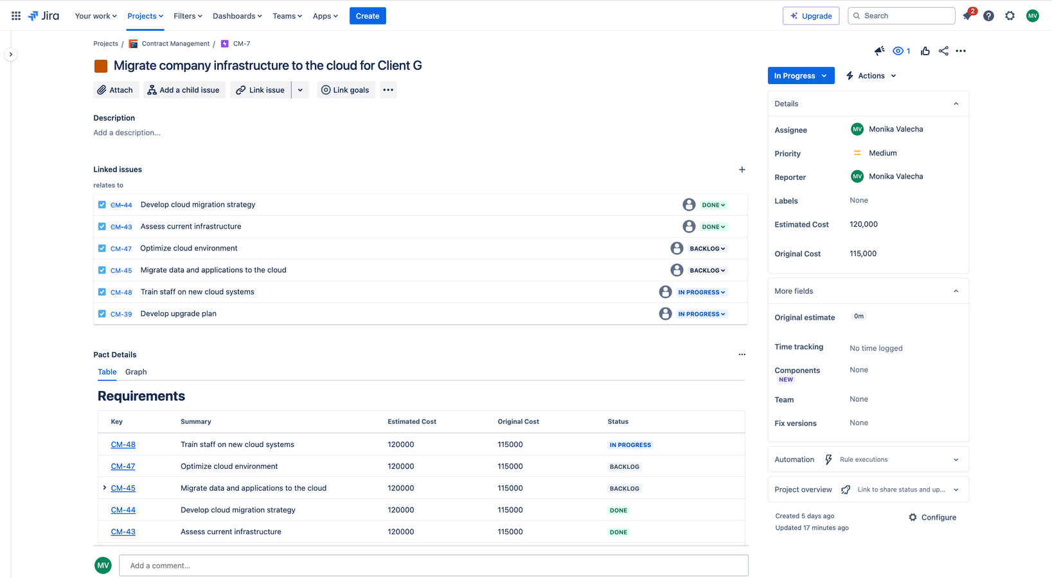Screen dimensions: 1052x578
Task: Switch to the Graph tab
Action: point(136,372)
